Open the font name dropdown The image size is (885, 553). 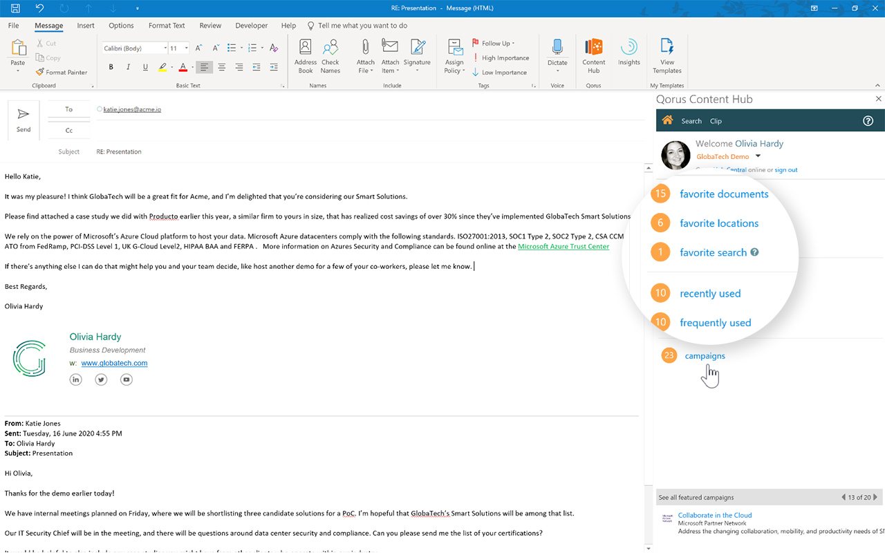click(x=165, y=48)
